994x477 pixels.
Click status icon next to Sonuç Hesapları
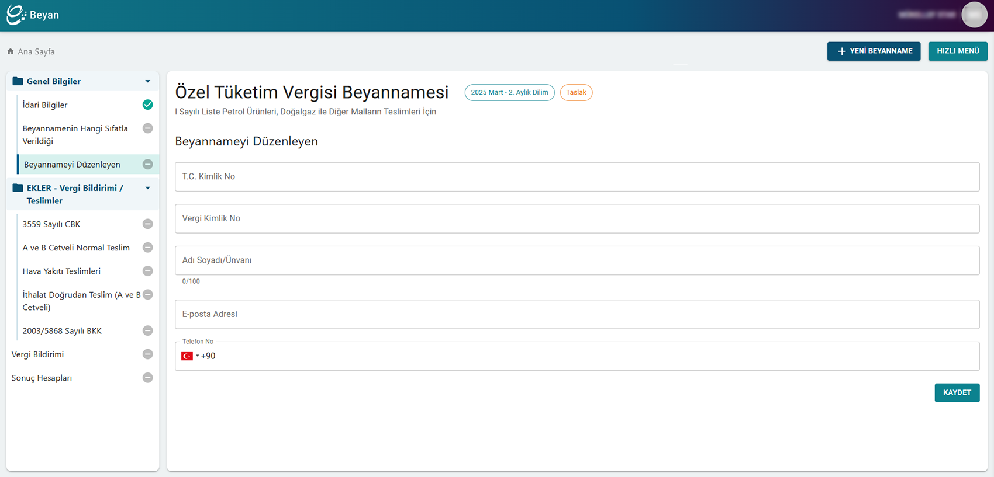point(148,378)
